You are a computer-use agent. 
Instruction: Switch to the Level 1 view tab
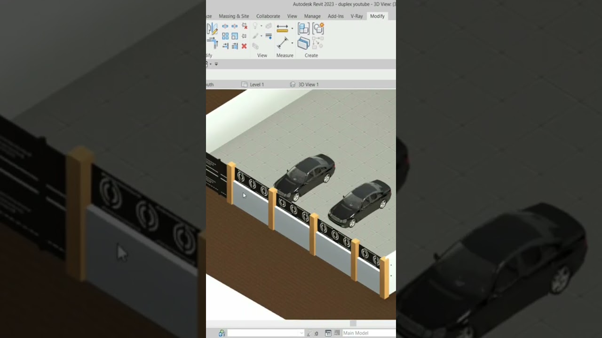point(253,84)
